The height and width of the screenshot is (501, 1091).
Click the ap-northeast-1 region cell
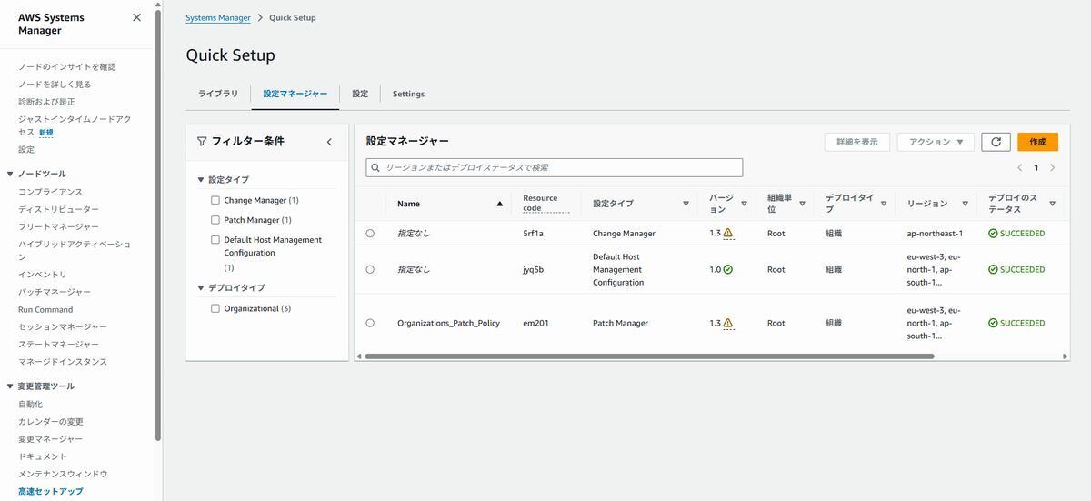click(x=935, y=234)
